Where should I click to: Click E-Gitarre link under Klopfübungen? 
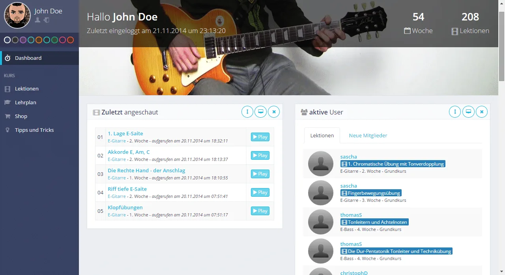click(117, 215)
